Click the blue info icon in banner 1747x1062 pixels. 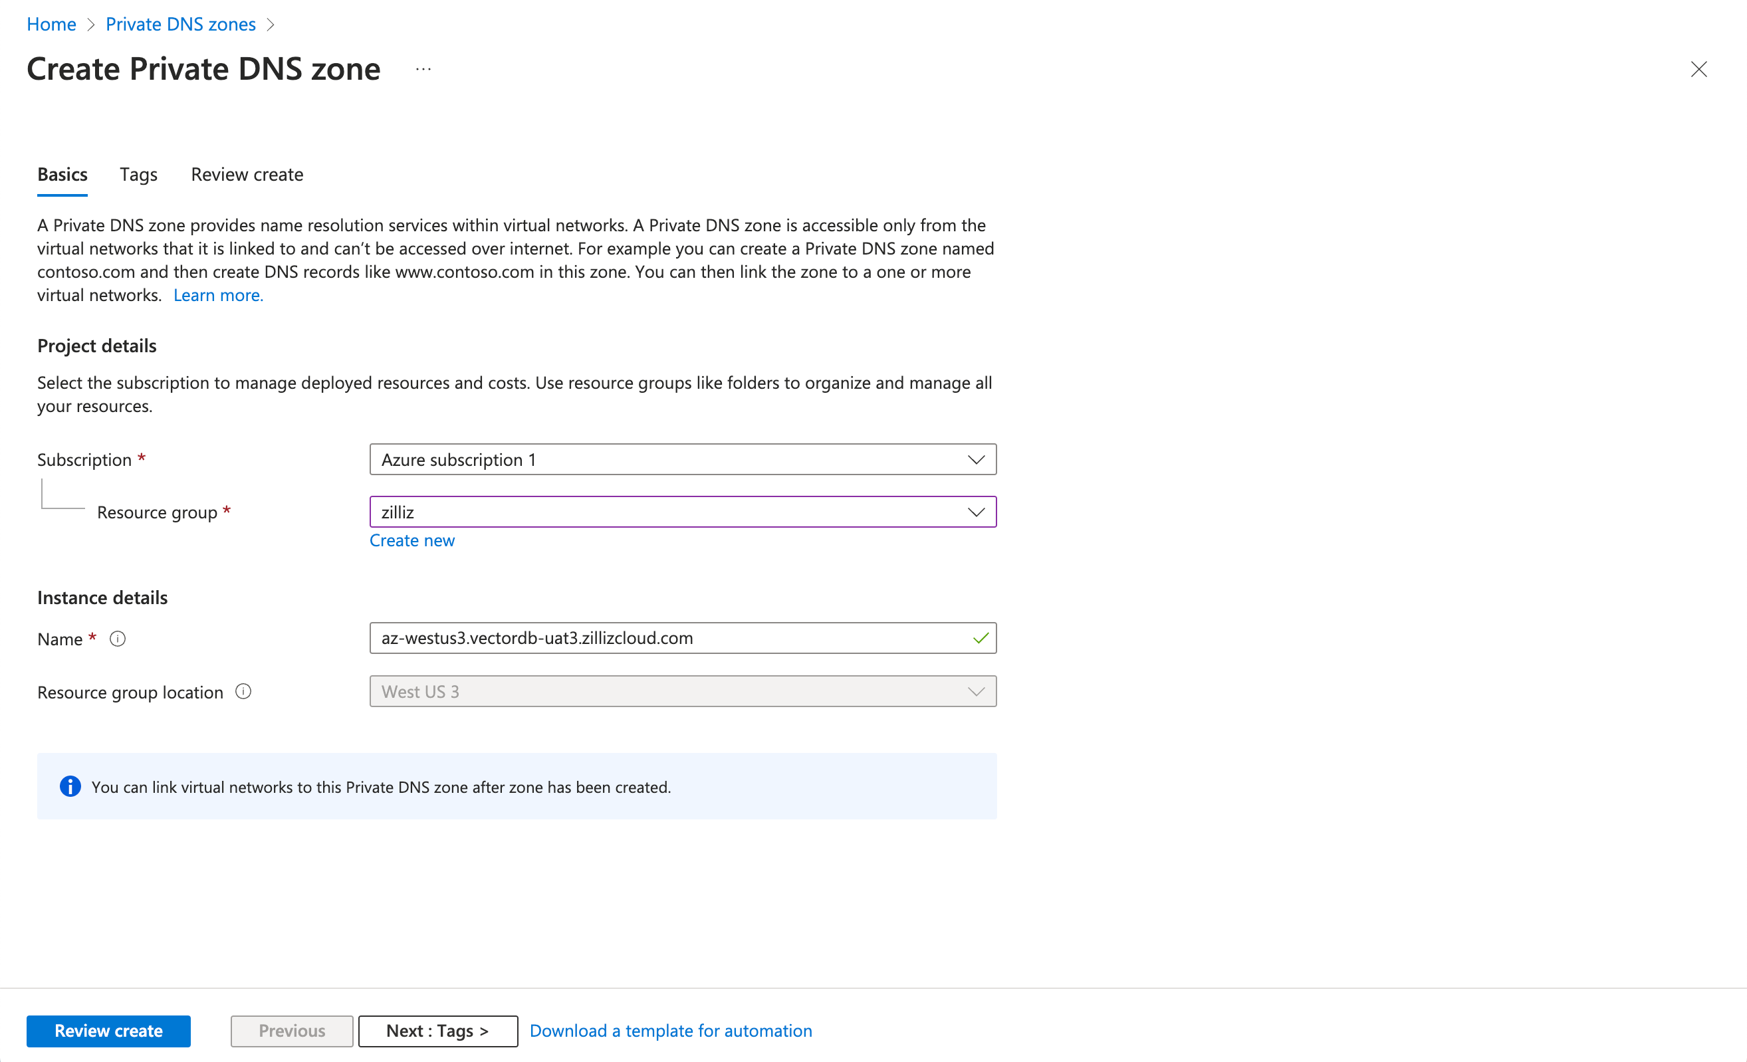70,786
